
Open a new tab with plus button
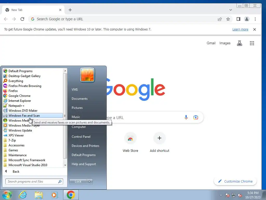[70, 10]
